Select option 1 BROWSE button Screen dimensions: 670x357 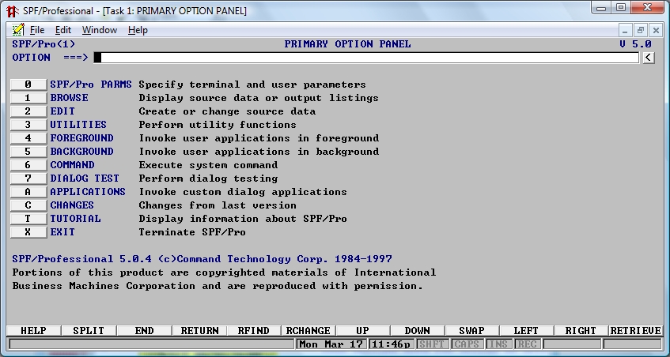coord(28,98)
